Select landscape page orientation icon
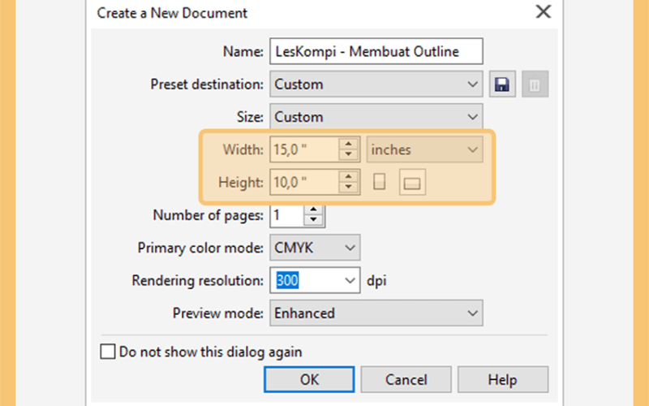The height and width of the screenshot is (406, 649). 412,182
